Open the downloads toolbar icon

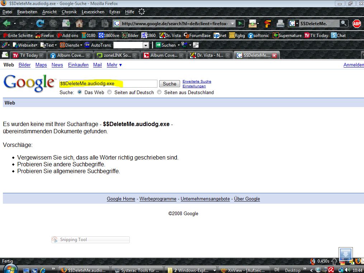coord(252,23)
